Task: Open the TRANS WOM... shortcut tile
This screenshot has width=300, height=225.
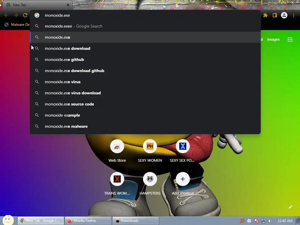Action: point(117,184)
